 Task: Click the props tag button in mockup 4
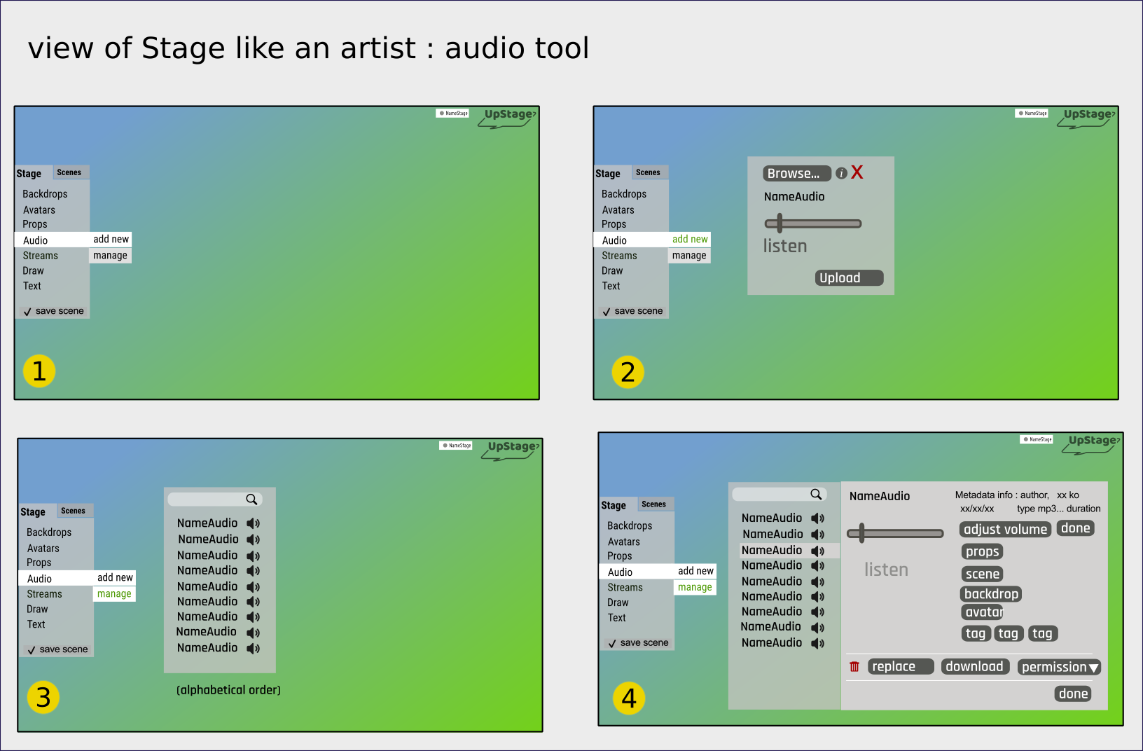[x=982, y=551]
